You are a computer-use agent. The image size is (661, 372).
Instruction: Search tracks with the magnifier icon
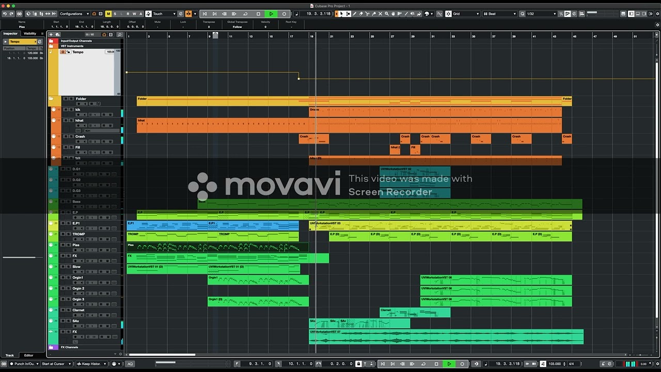tap(119, 35)
